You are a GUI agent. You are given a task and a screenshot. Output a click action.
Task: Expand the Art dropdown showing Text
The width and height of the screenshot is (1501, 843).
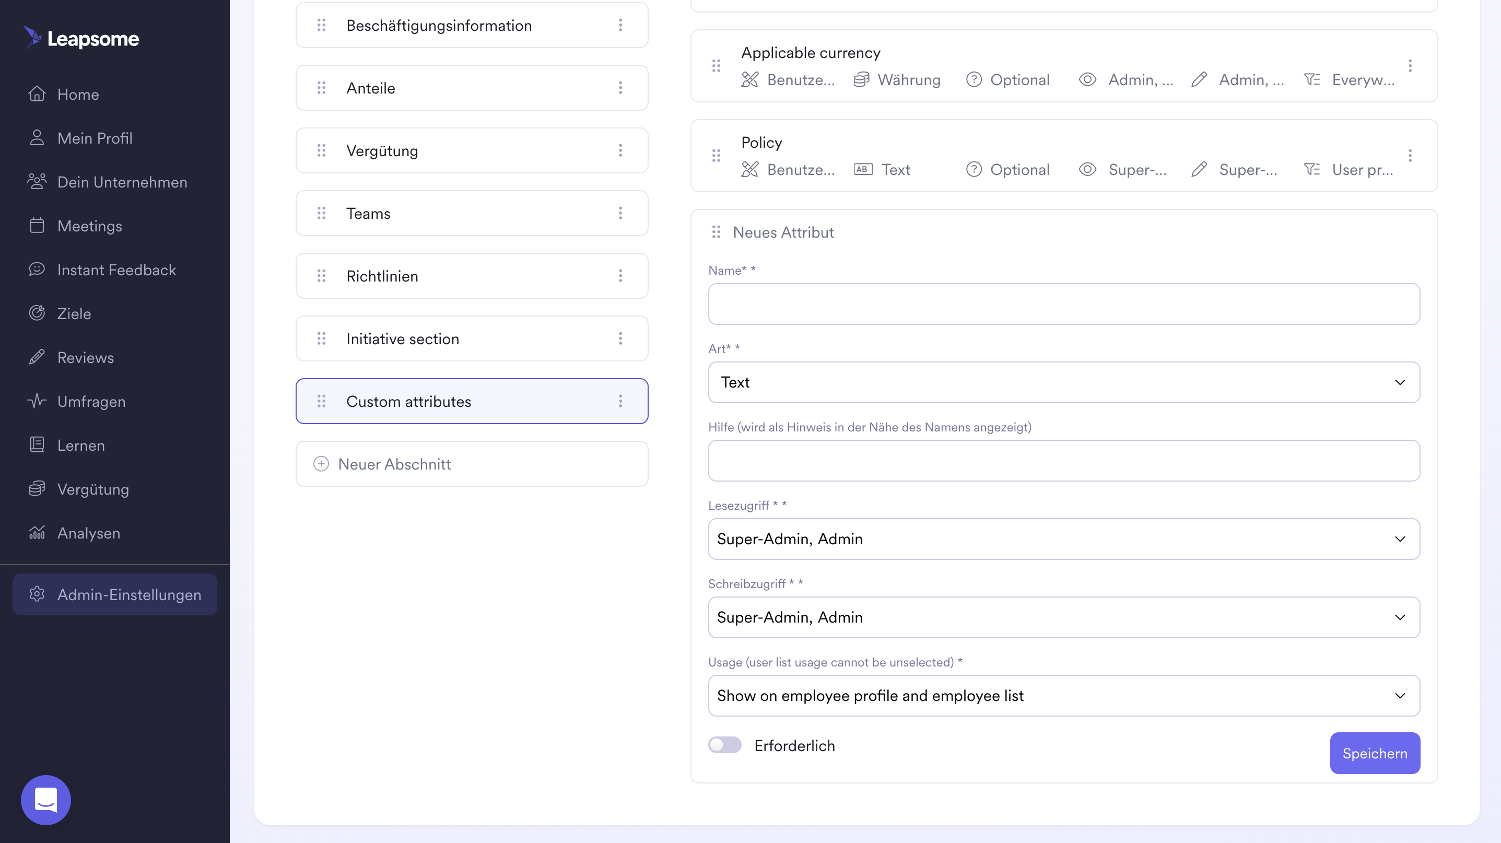pyautogui.click(x=1064, y=382)
